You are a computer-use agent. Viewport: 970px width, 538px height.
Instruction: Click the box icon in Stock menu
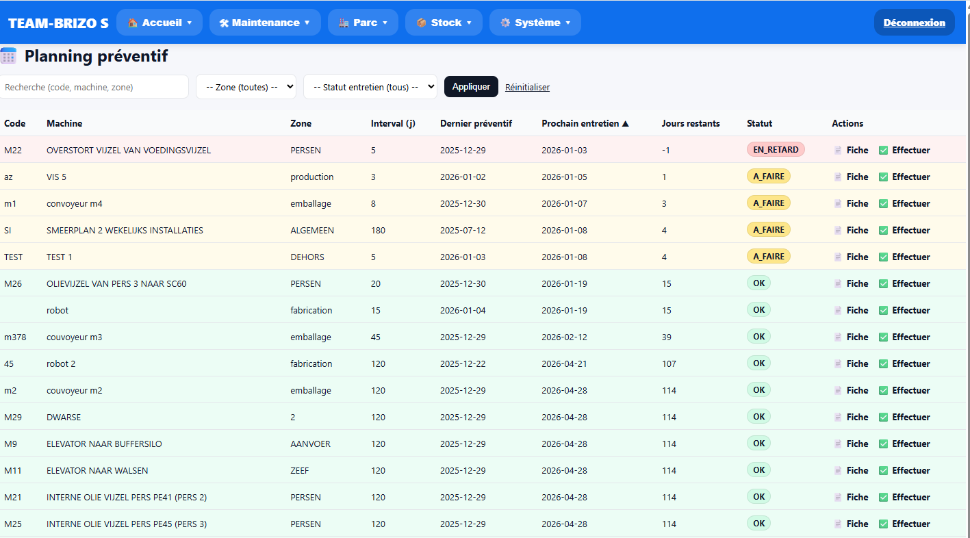(422, 23)
